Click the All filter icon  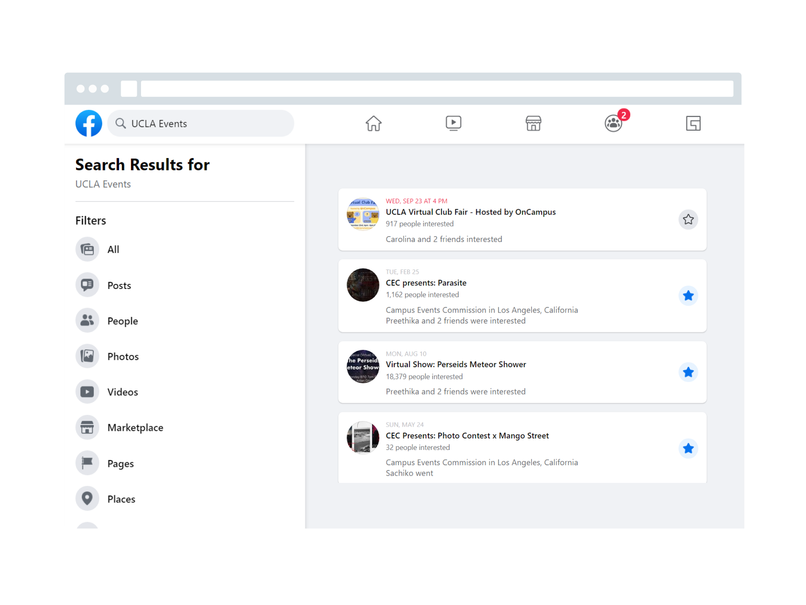(x=87, y=249)
